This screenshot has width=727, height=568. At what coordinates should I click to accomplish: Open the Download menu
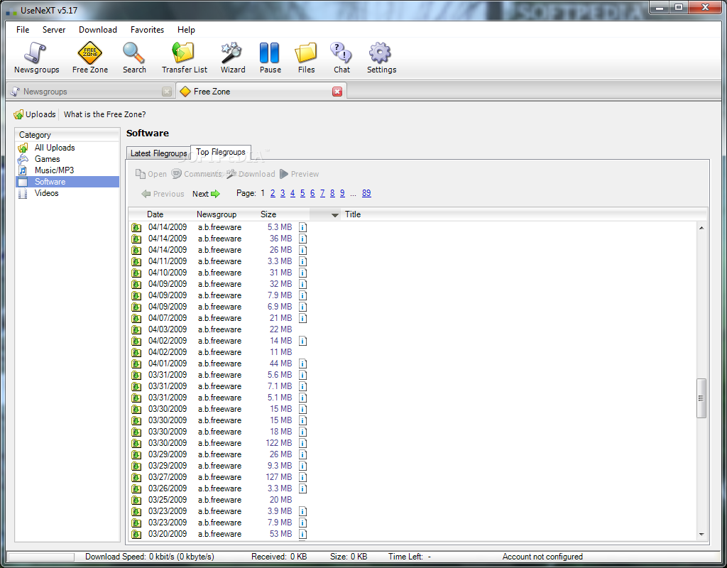coord(98,30)
